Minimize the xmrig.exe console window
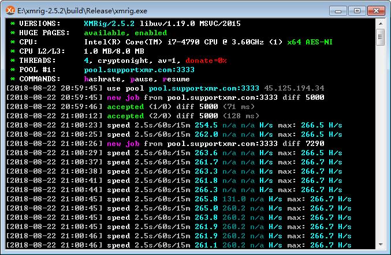391x255 pixels. point(338,11)
